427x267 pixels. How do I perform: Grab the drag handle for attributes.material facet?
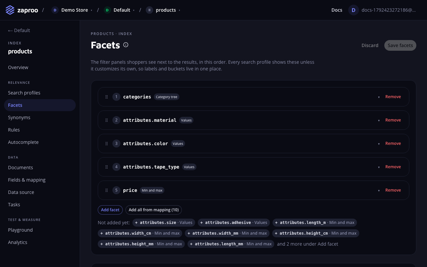pyautogui.click(x=107, y=120)
